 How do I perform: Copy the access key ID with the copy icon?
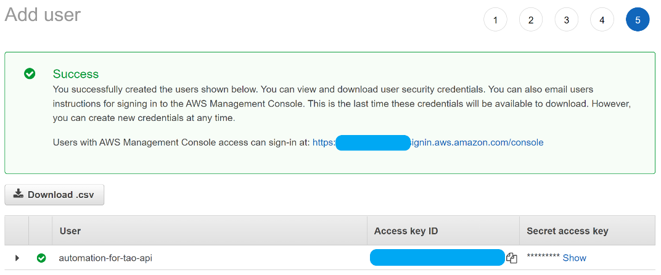point(512,258)
